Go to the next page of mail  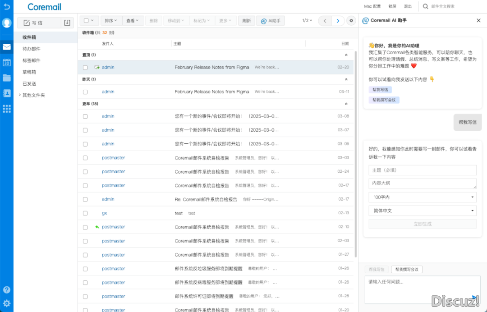tap(338, 21)
